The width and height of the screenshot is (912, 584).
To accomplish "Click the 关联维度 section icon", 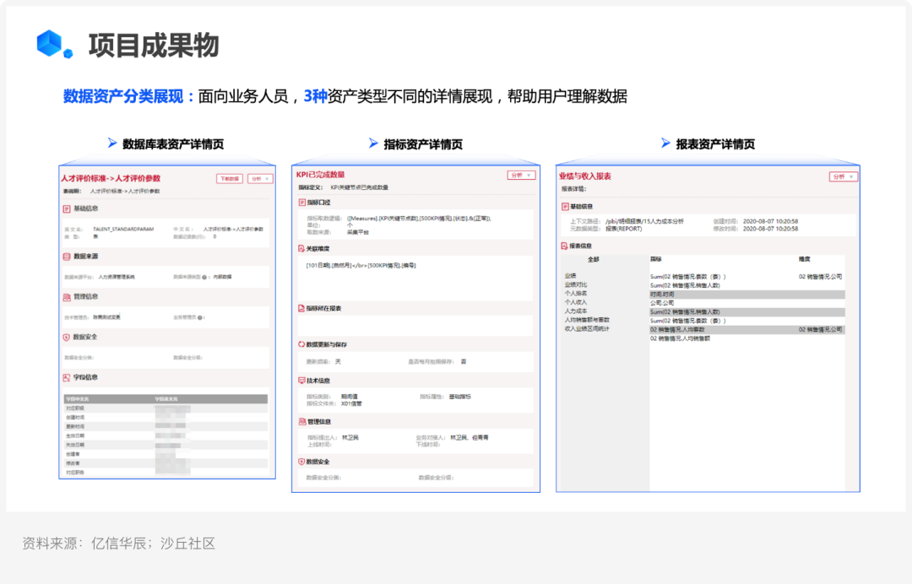I will (x=301, y=249).
